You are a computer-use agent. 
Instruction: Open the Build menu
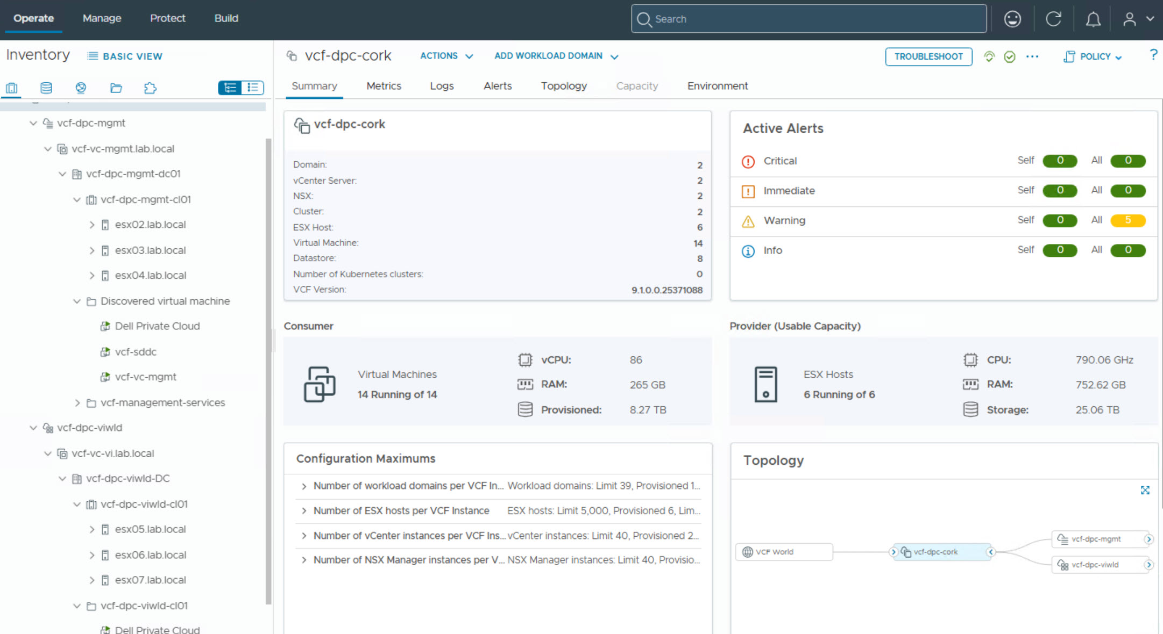click(x=226, y=18)
